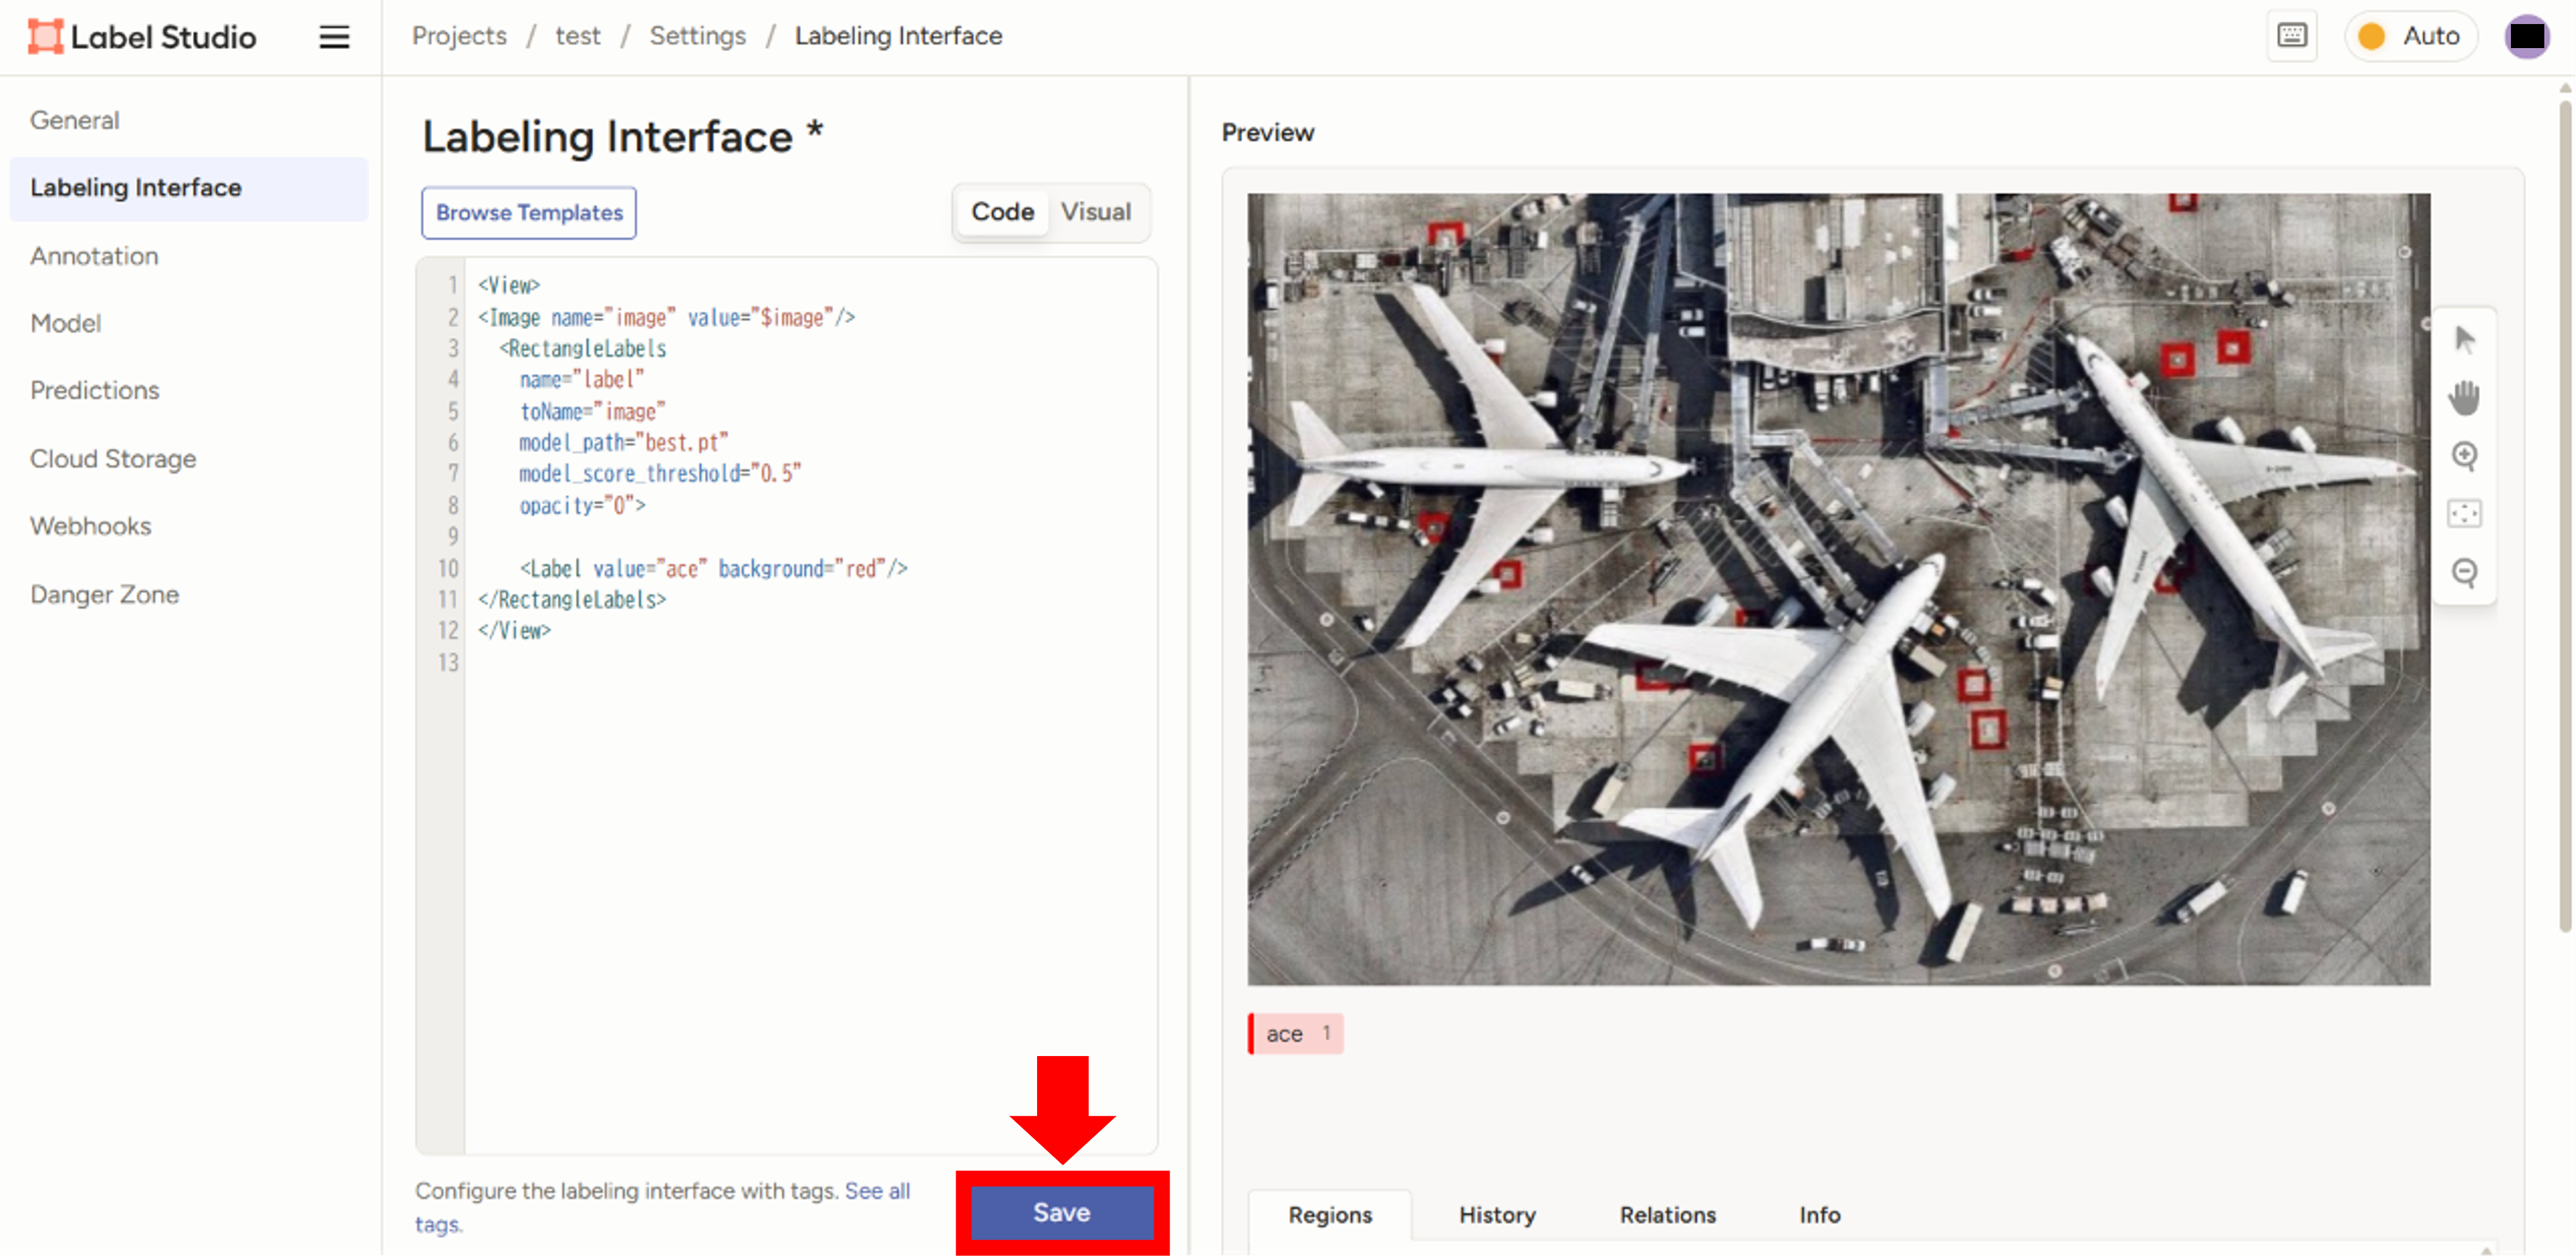Click code line model_score_threshold="0.5"
Viewport: 2576px width, 1256px height.
(660, 473)
